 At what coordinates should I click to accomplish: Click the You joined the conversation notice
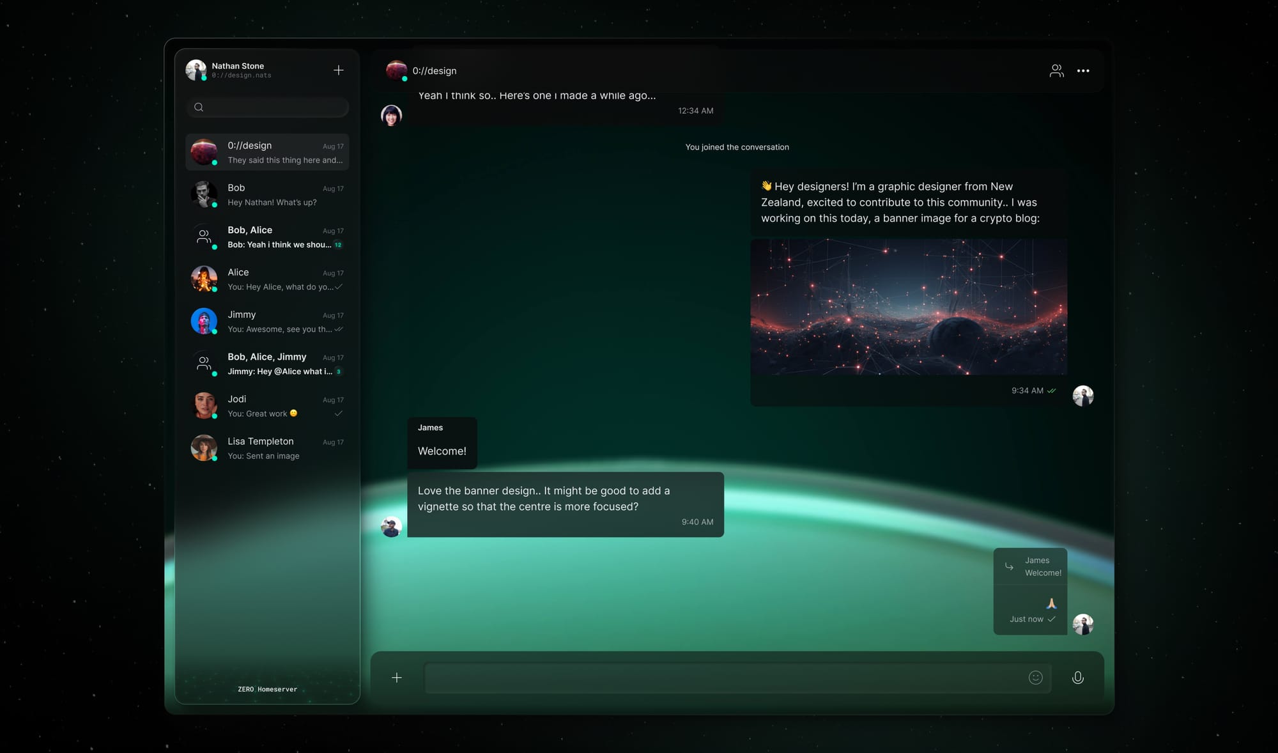point(737,147)
